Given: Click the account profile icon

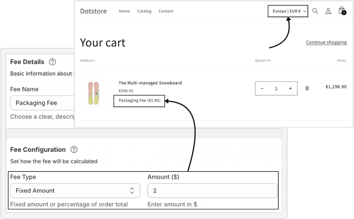Looking at the screenshot, I should 328,11.
